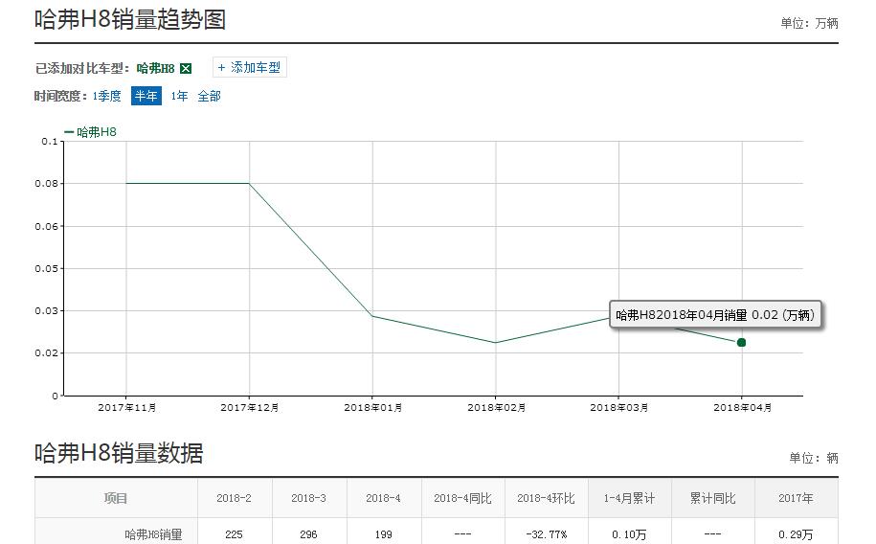876x544 pixels.
Task: Click the 哈弗H8销量数据 heading
Action: point(119,453)
